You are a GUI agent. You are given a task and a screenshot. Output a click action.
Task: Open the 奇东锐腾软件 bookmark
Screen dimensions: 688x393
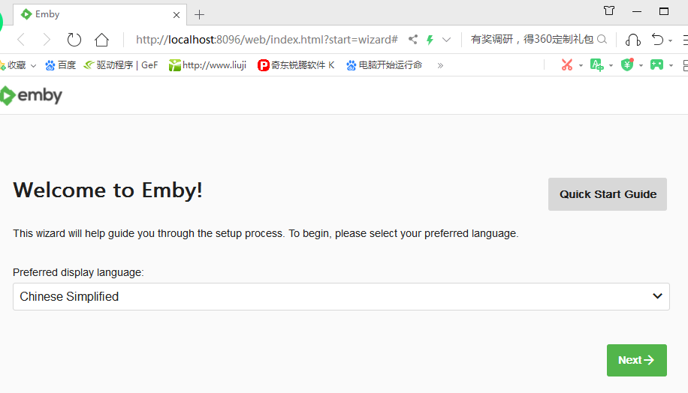[296, 65]
